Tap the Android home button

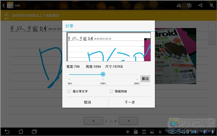coord(21,132)
